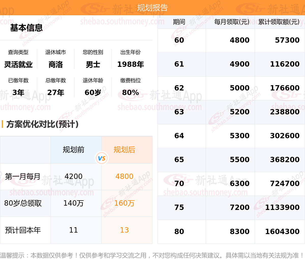Select the 规划前 column header
This screenshot has width=305, height=259.
pyautogui.click(x=73, y=150)
